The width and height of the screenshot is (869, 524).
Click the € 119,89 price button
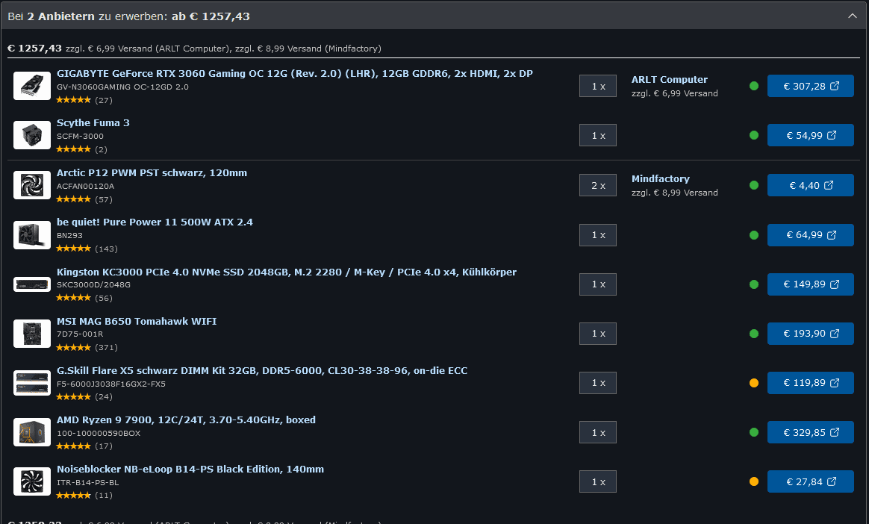point(810,383)
